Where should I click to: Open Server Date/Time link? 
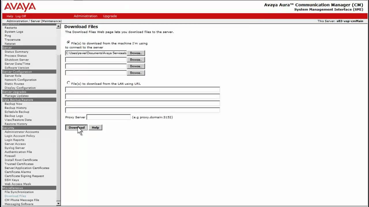[x=17, y=64]
